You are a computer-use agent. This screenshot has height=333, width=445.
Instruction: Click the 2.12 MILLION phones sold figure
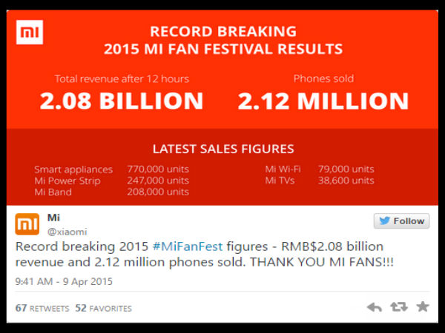[x=323, y=101]
